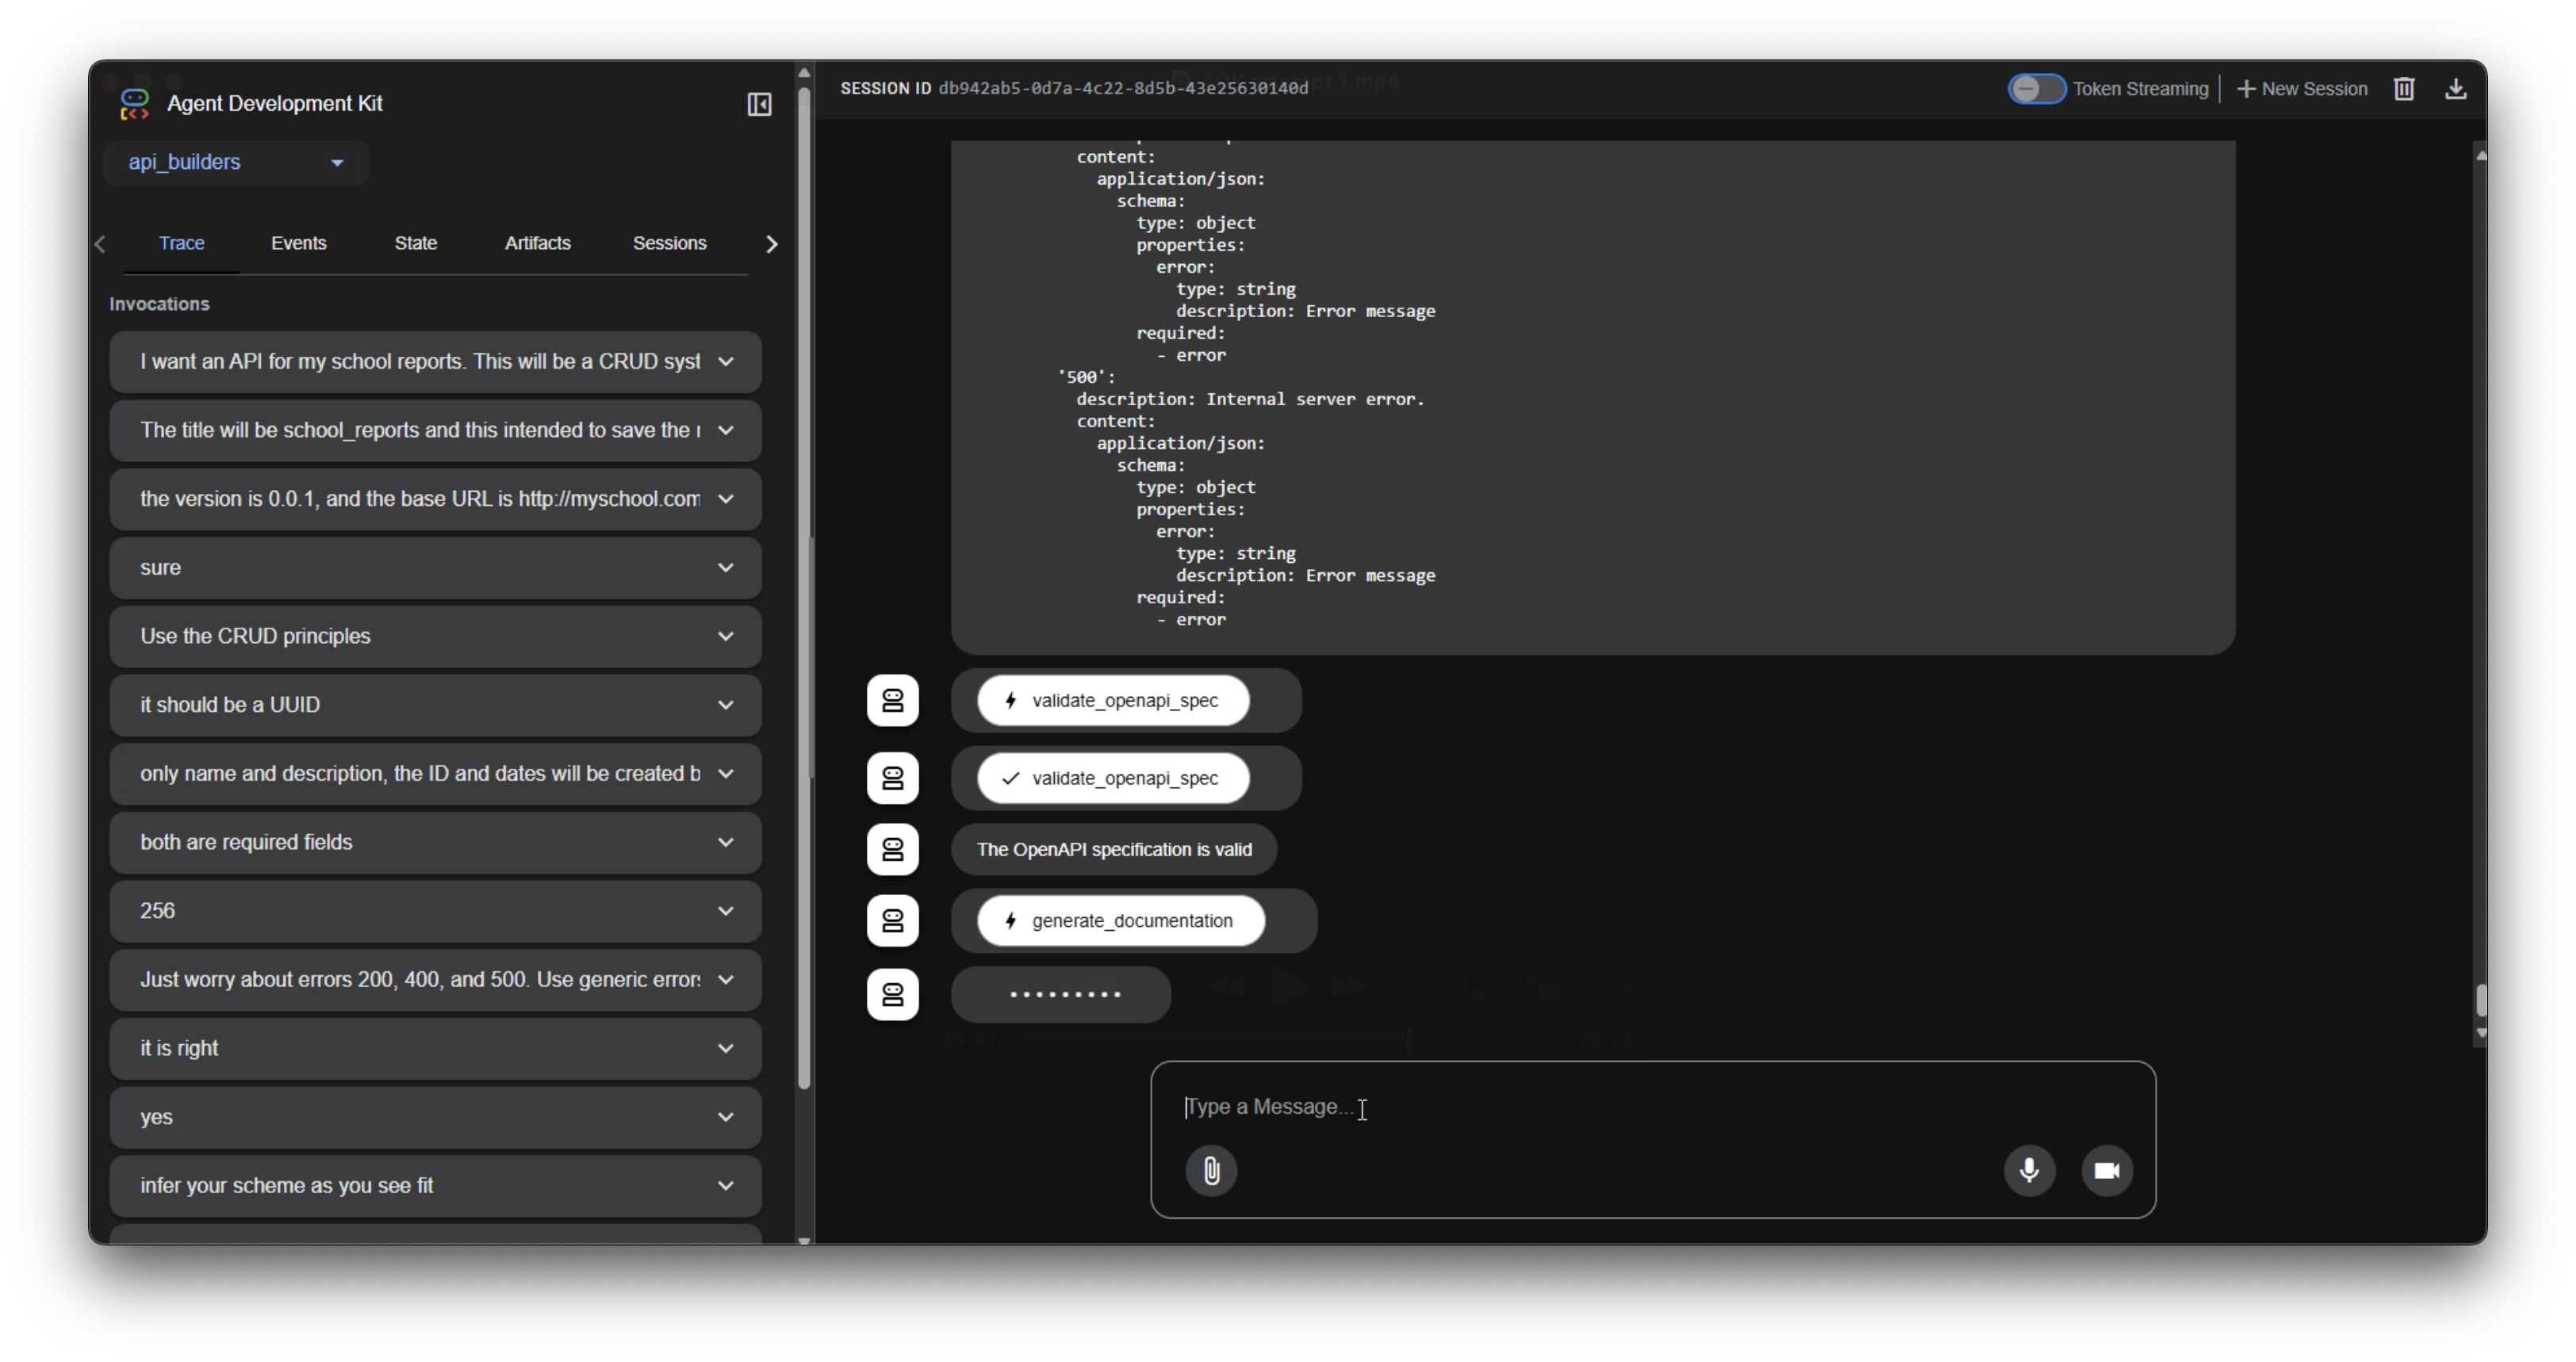Select the bot avatar beside 'The OpenAPI specification is valid'

(x=893, y=849)
